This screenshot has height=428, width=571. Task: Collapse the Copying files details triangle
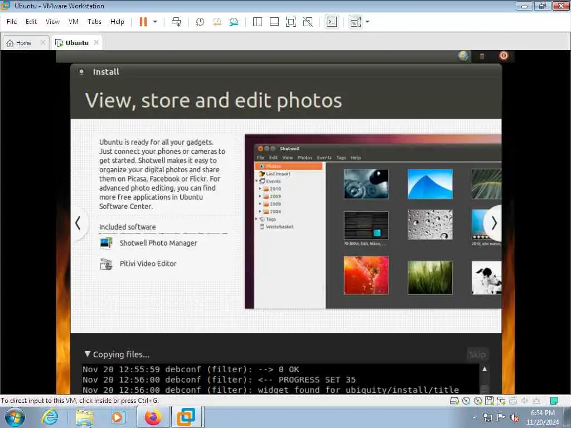coord(88,354)
